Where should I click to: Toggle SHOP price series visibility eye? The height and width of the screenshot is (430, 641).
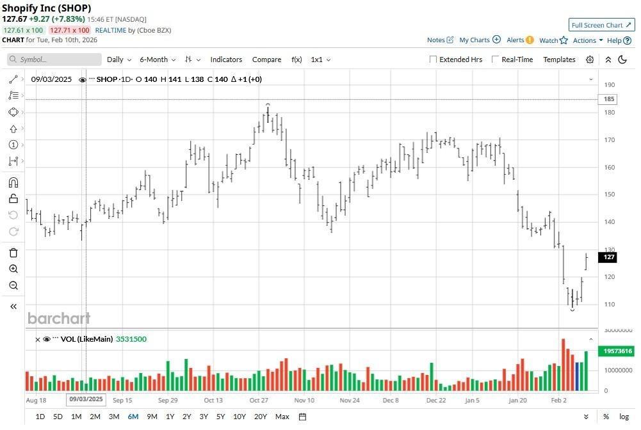pyautogui.click(x=82, y=80)
